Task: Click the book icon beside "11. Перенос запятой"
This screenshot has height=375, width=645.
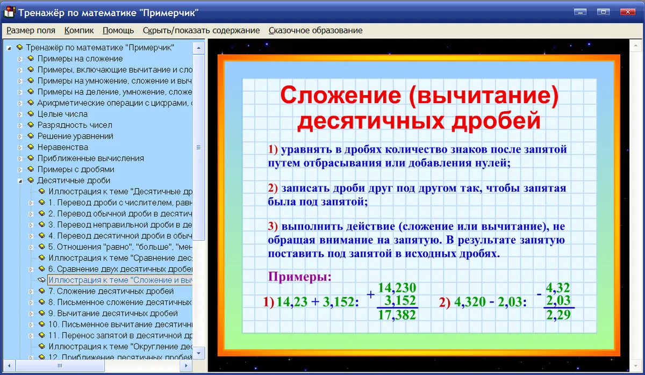Action: click(x=41, y=335)
